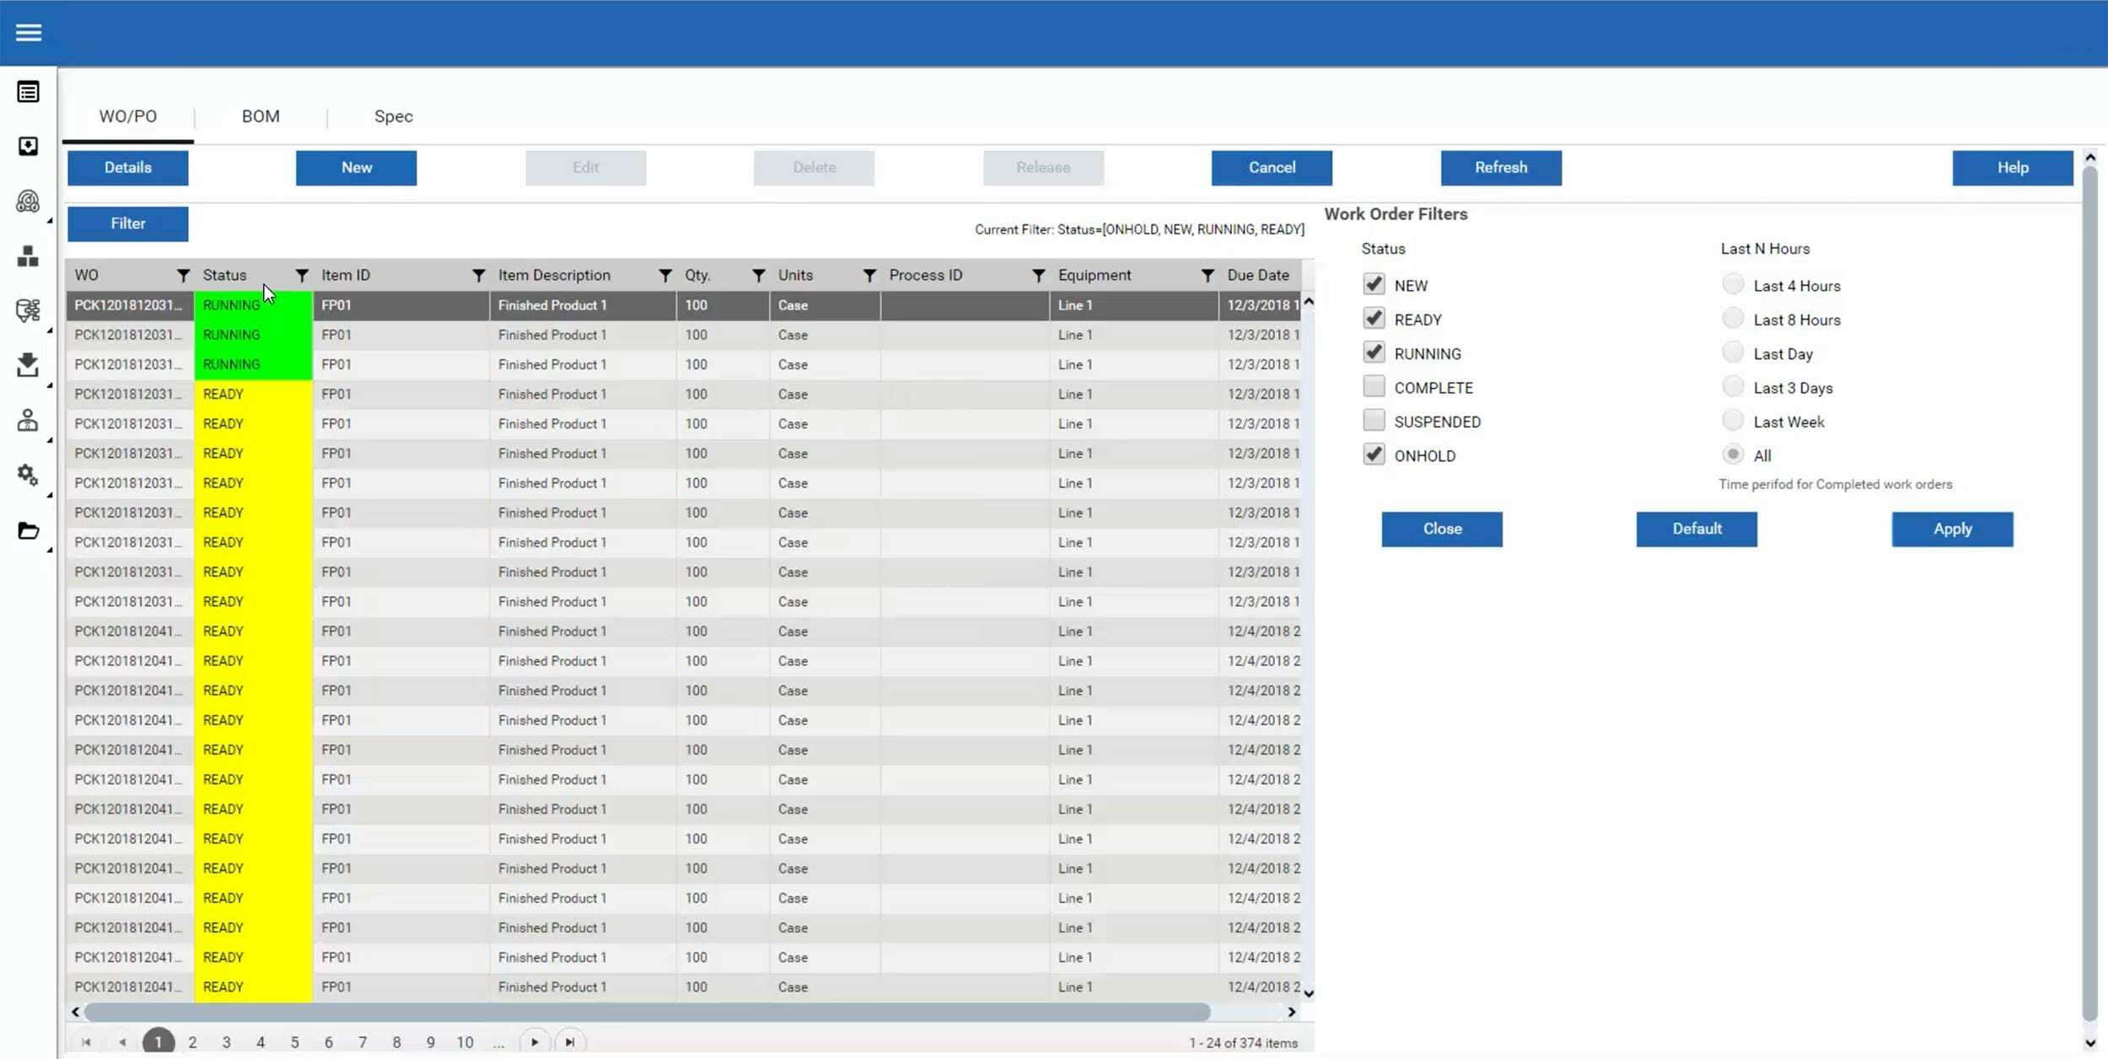Open the blocks hierarchy sidebar icon
The width and height of the screenshot is (2108, 1059).
28,256
